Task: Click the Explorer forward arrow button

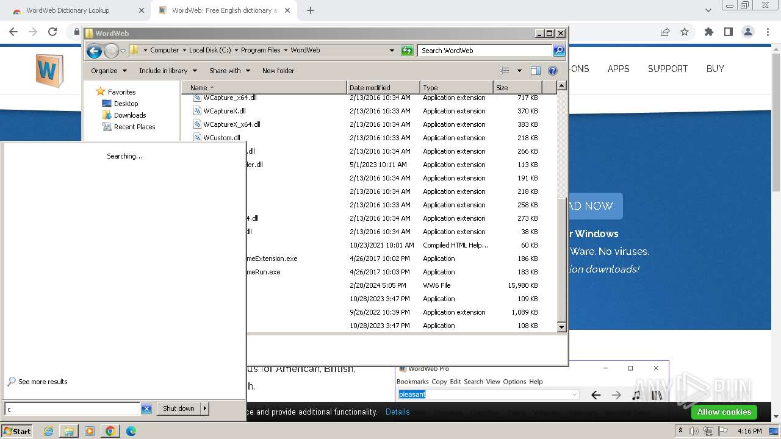Action: (111, 51)
